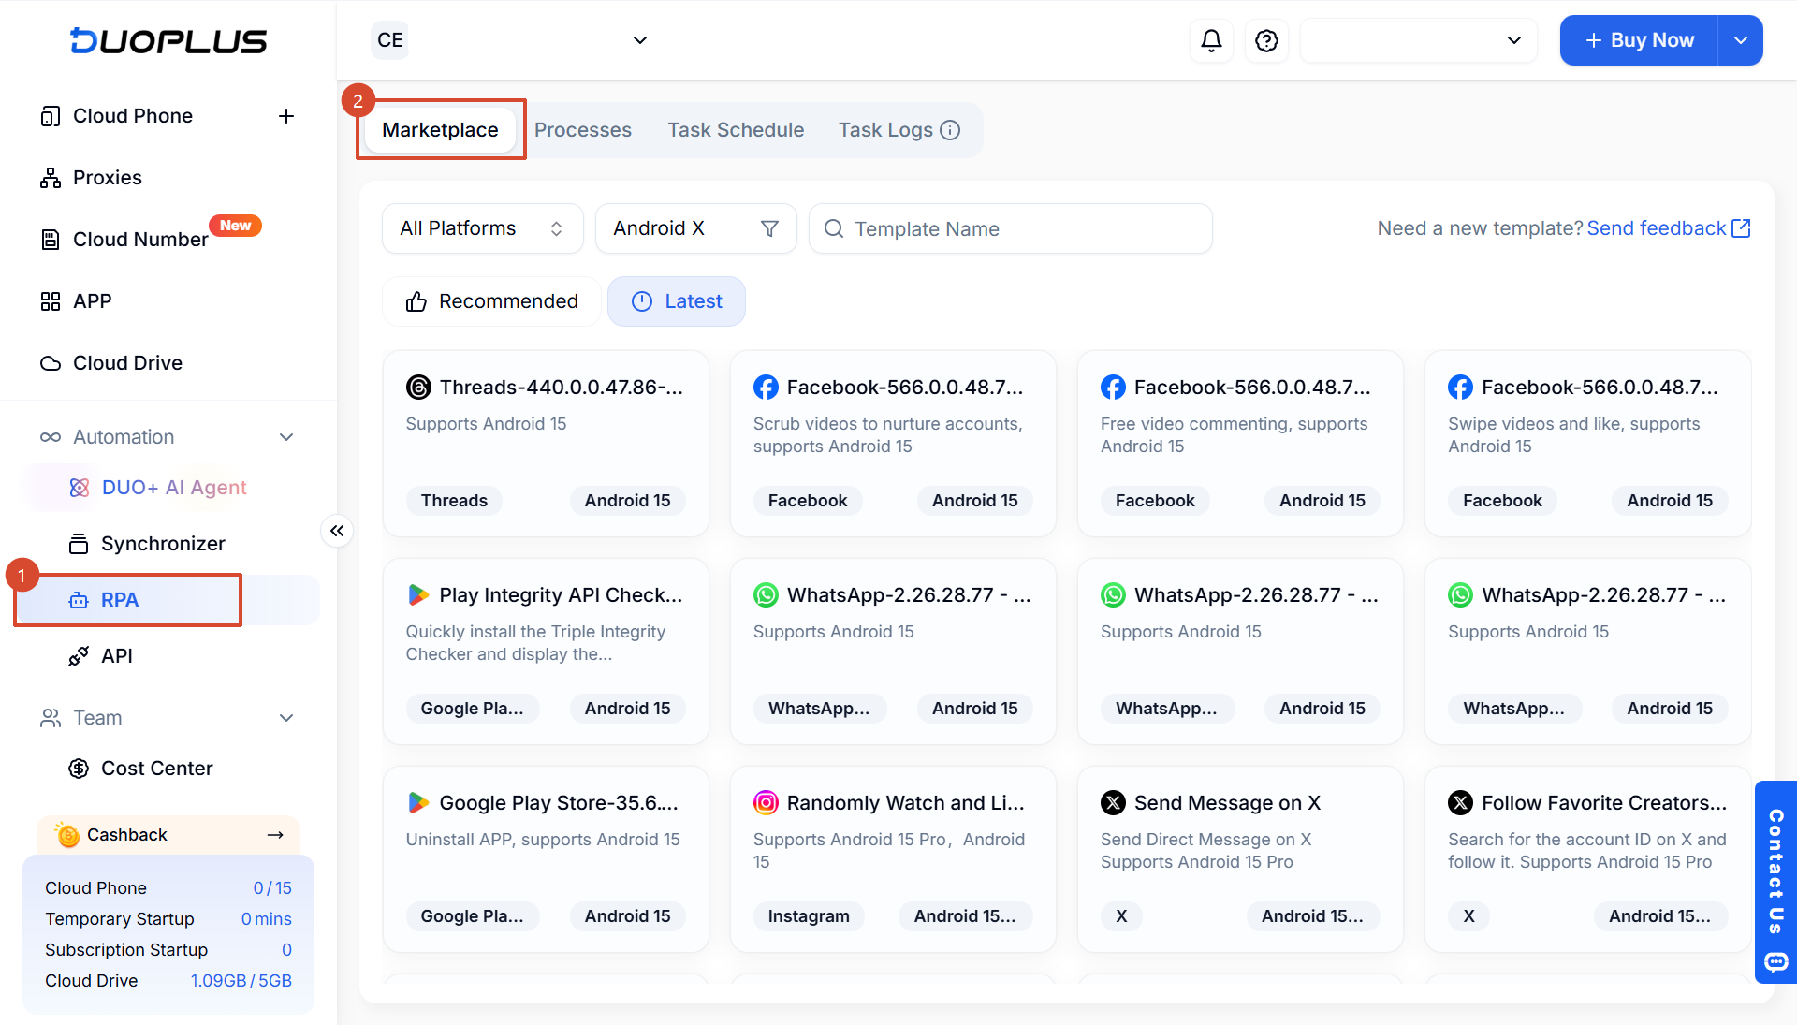Switch to the Marketplace tab
Viewport: 1797px width, 1025px height.
(440, 130)
